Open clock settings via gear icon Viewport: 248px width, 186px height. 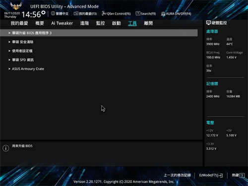43,12
